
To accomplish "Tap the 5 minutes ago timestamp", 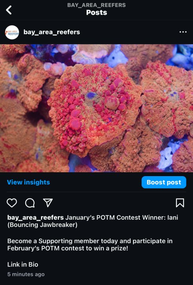I will click(x=26, y=274).
